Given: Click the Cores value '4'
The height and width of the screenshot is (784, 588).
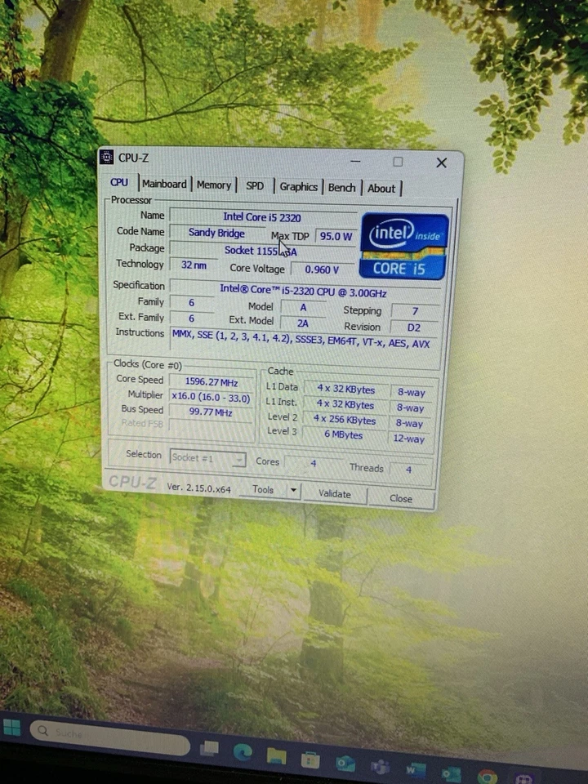Looking at the screenshot, I should pyautogui.click(x=314, y=464).
